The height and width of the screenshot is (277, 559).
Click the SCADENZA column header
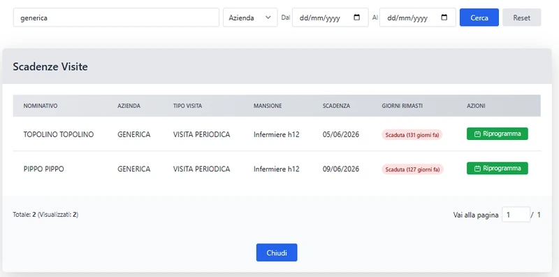click(336, 106)
